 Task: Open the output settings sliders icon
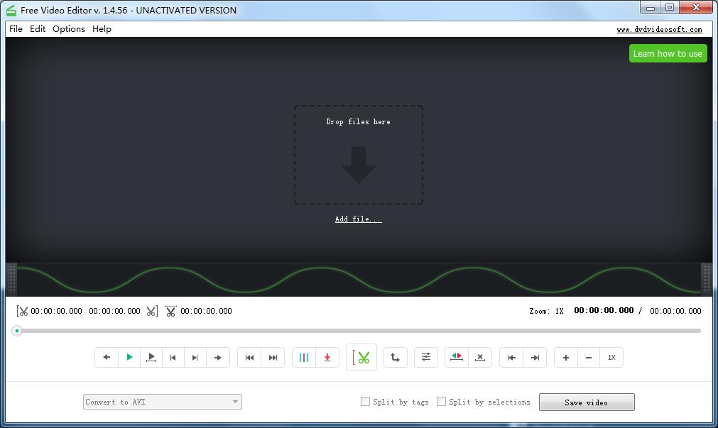[426, 357]
